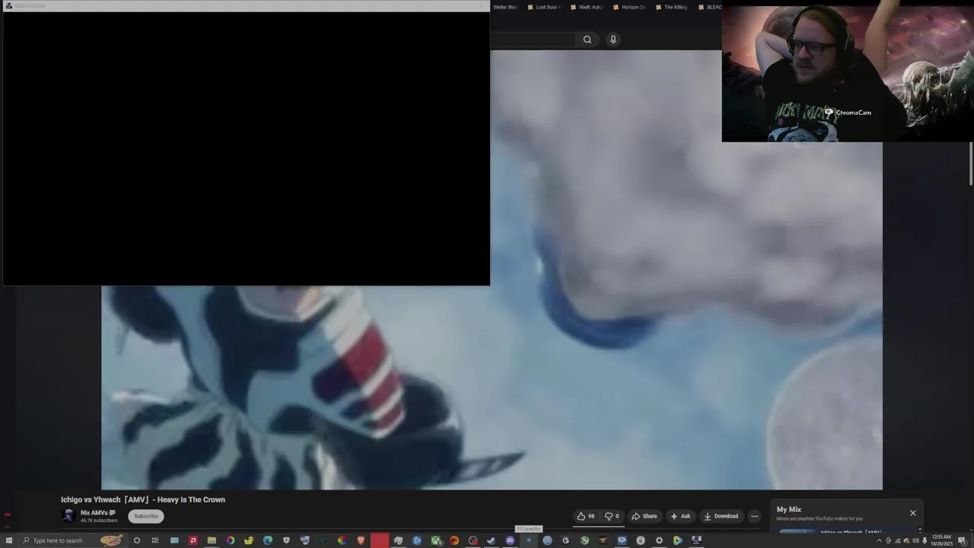Image resolution: width=974 pixels, height=548 pixels.
Task: Open File Explorer from the taskbar
Action: click(x=212, y=540)
